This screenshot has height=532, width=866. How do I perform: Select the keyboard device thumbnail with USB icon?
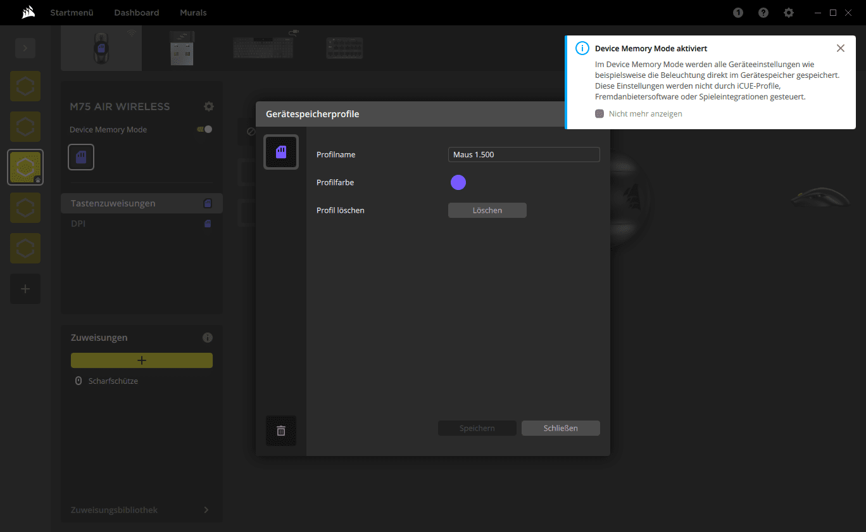(x=263, y=47)
